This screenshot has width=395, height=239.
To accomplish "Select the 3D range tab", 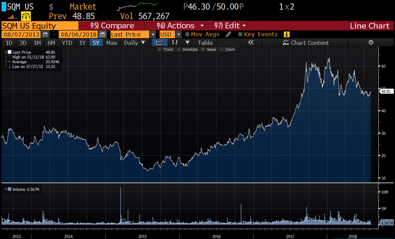I will (x=23, y=43).
